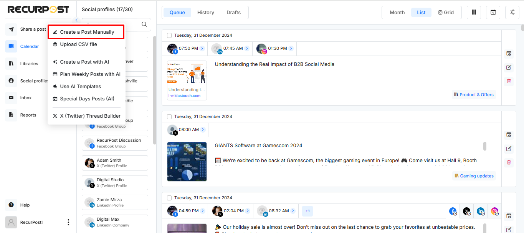Tick the checkbox for the holiday sale post
The height and width of the screenshot is (233, 524).
(169, 198)
